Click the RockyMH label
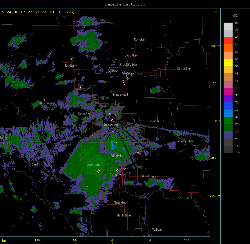The height and width of the screenshot is (244, 250). point(71,66)
